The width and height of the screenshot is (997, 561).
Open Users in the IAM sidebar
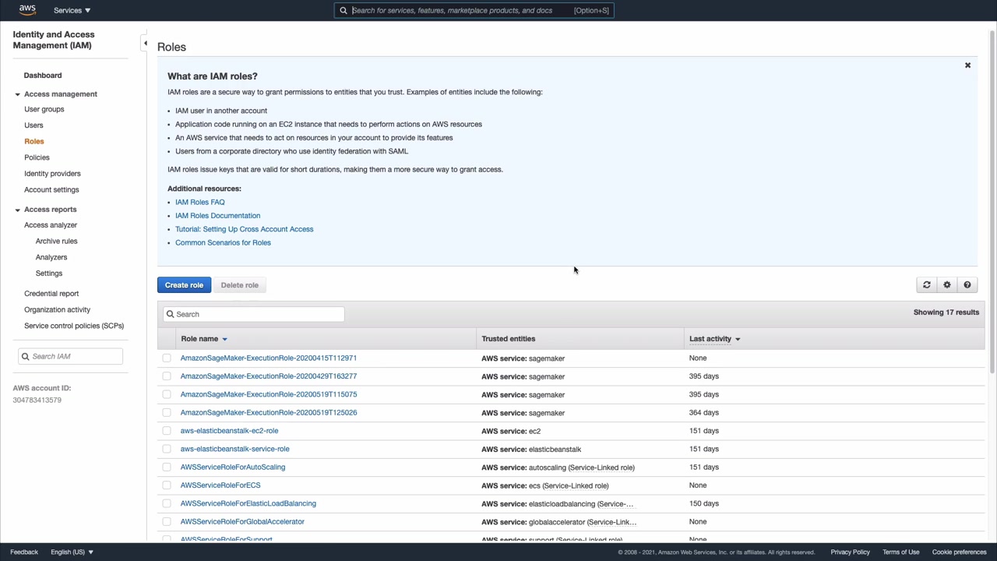click(33, 125)
